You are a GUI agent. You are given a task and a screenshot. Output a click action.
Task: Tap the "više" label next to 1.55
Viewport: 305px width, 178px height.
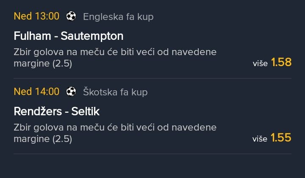(260, 139)
